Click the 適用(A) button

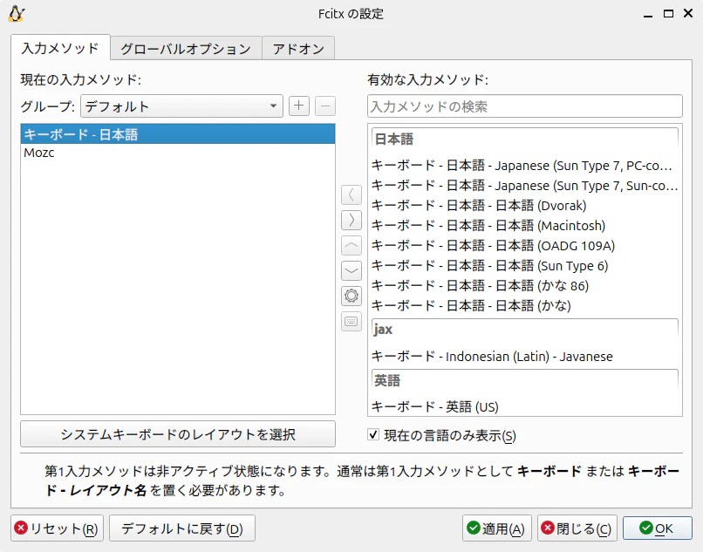pyautogui.click(x=497, y=528)
